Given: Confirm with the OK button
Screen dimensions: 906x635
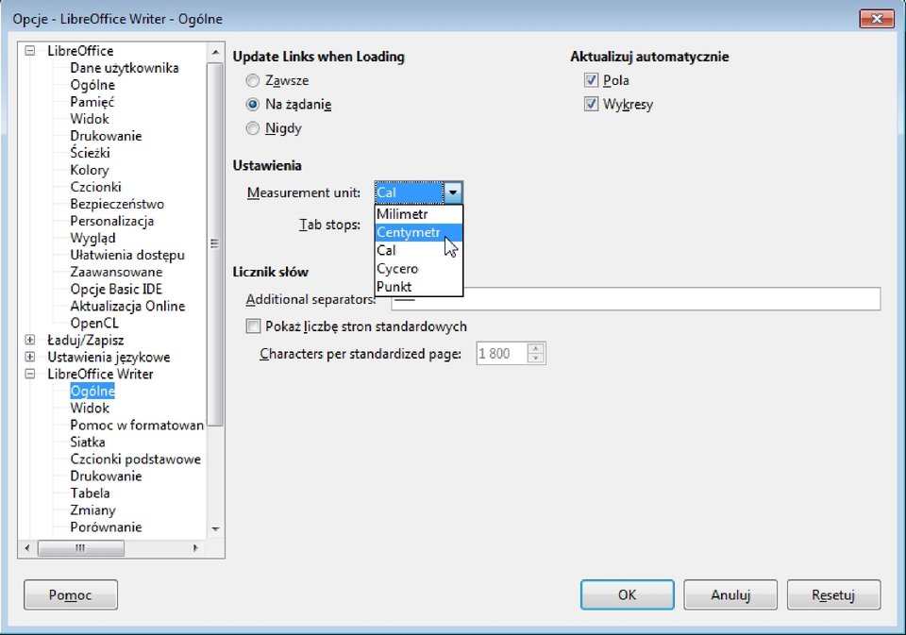Looking at the screenshot, I should [x=627, y=594].
